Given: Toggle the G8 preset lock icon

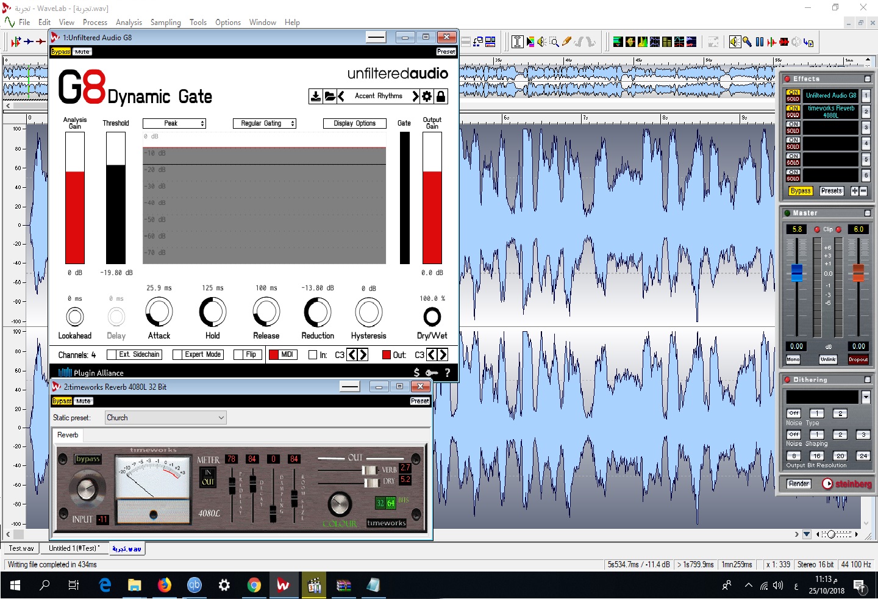Looking at the screenshot, I should (441, 96).
